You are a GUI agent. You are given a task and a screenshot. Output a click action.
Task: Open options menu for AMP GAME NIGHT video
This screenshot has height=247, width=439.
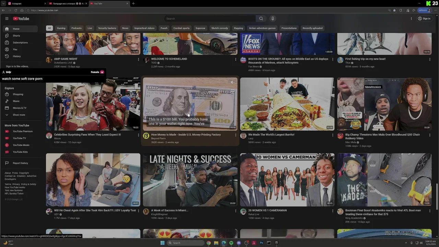click(139, 59)
